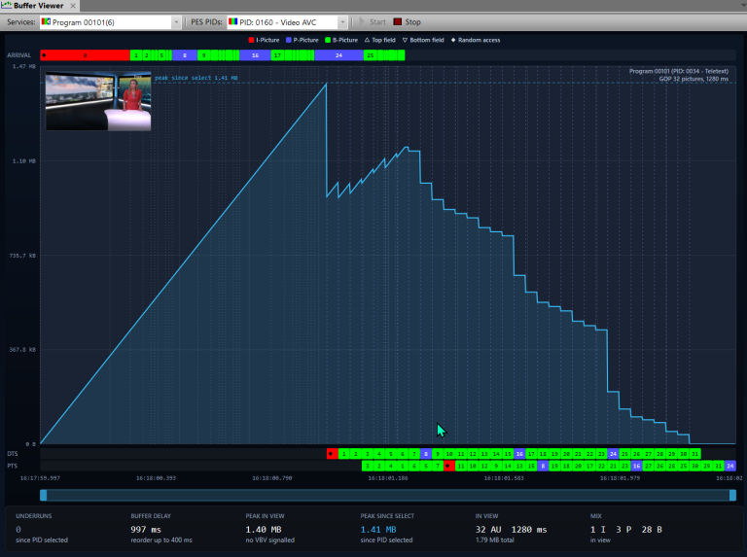Click the left handle of the range slider

click(x=44, y=495)
